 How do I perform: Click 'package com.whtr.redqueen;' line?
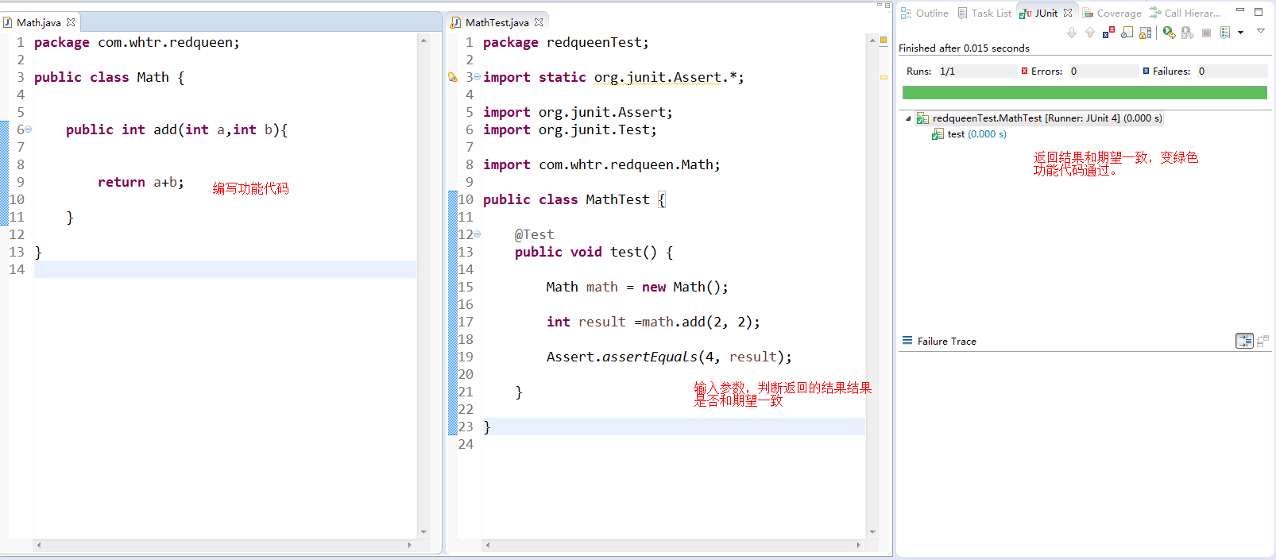(137, 42)
